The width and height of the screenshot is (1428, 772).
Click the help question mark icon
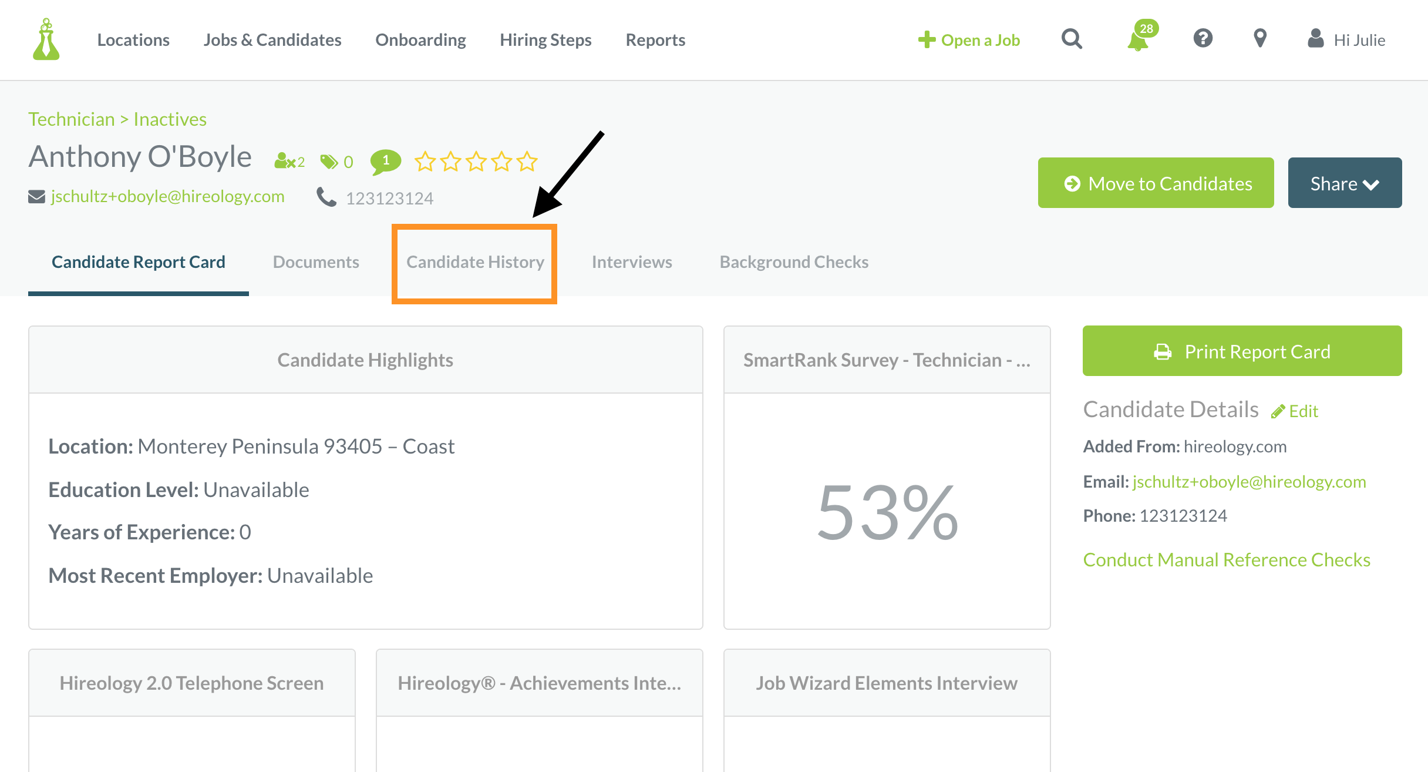point(1203,39)
